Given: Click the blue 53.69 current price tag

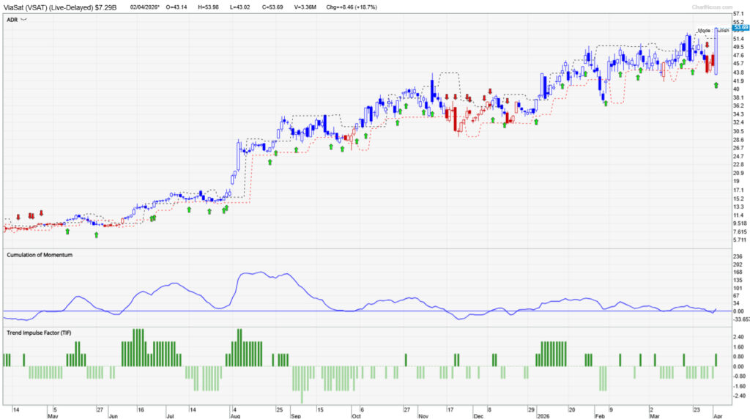Looking at the screenshot, I should click(x=740, y=28).
